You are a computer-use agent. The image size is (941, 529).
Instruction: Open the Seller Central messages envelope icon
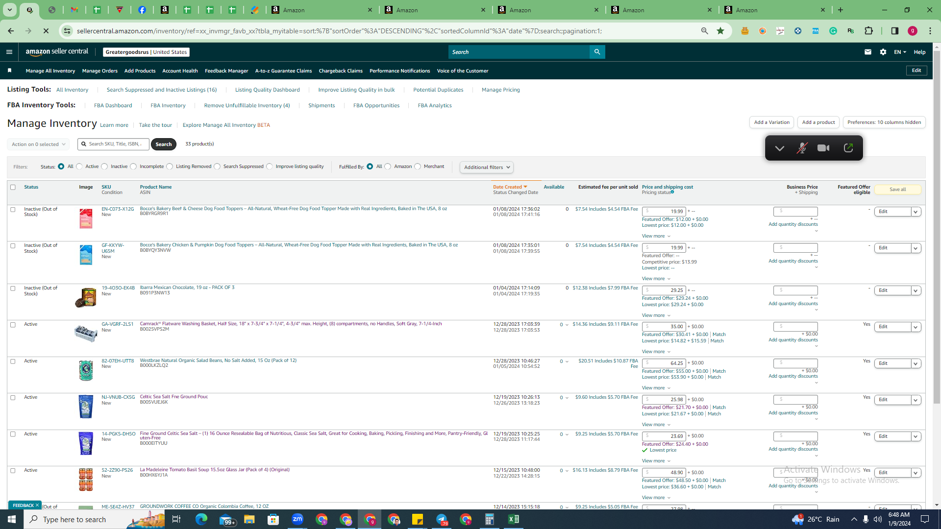point(868,52)
